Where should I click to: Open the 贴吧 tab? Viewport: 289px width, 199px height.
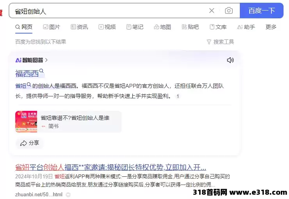tap(190, 27)
